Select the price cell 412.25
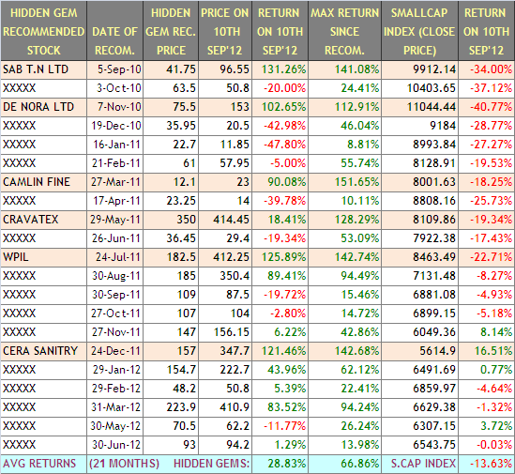Viewport: 515px width, 474px height. [x=225, y=257]
